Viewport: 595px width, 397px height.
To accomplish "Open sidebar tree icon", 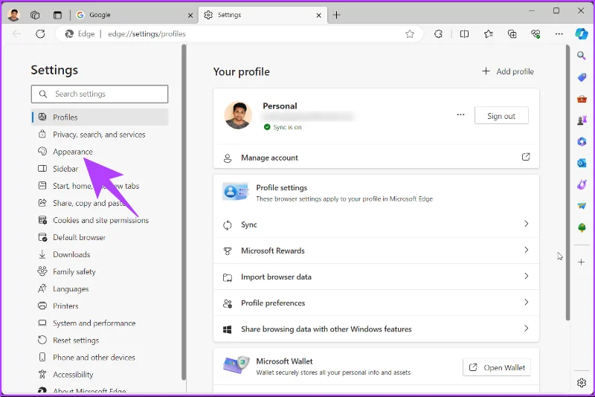I will (582, 227).
